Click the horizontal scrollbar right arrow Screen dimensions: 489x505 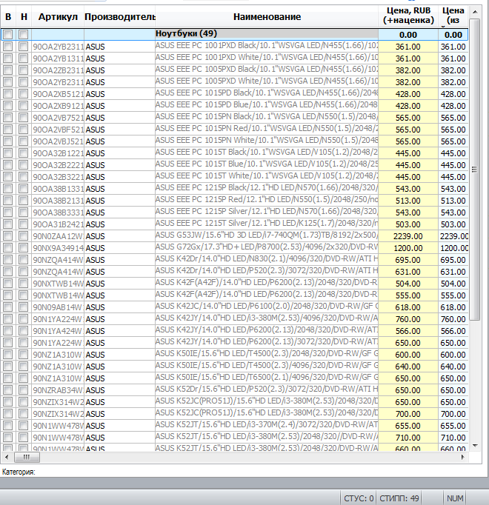click(x=463, y=457)
